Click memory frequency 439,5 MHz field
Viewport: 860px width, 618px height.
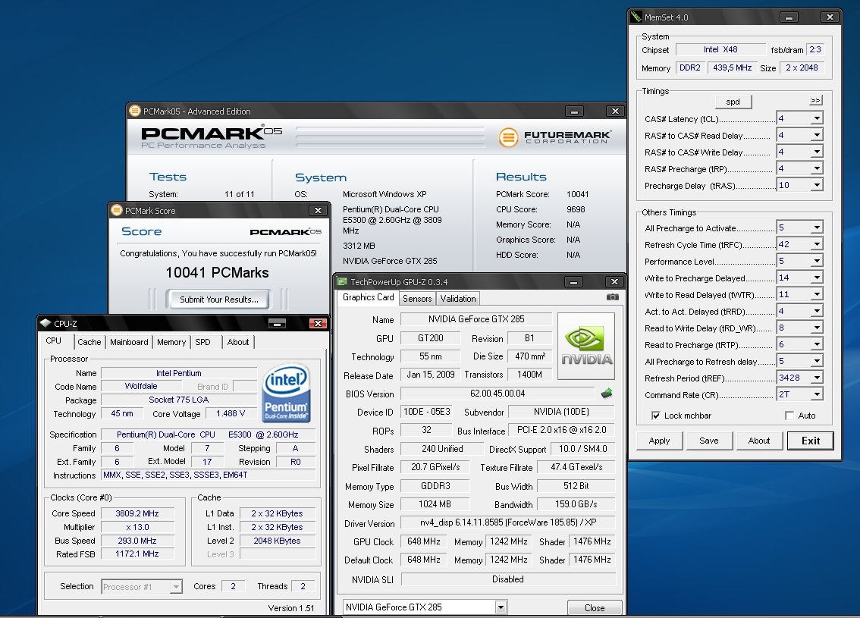click(x=732, y=67)
